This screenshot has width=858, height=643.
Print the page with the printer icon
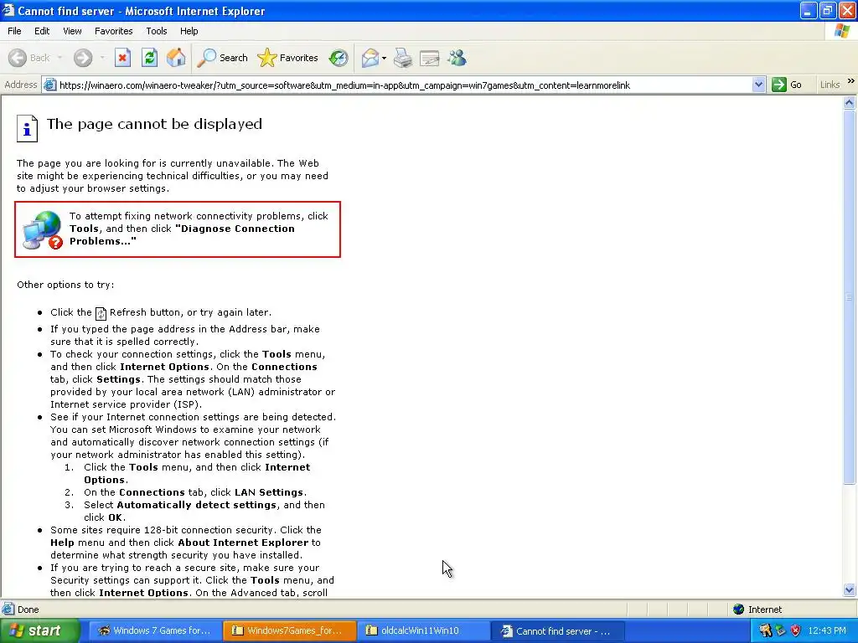tap(403, 58)
